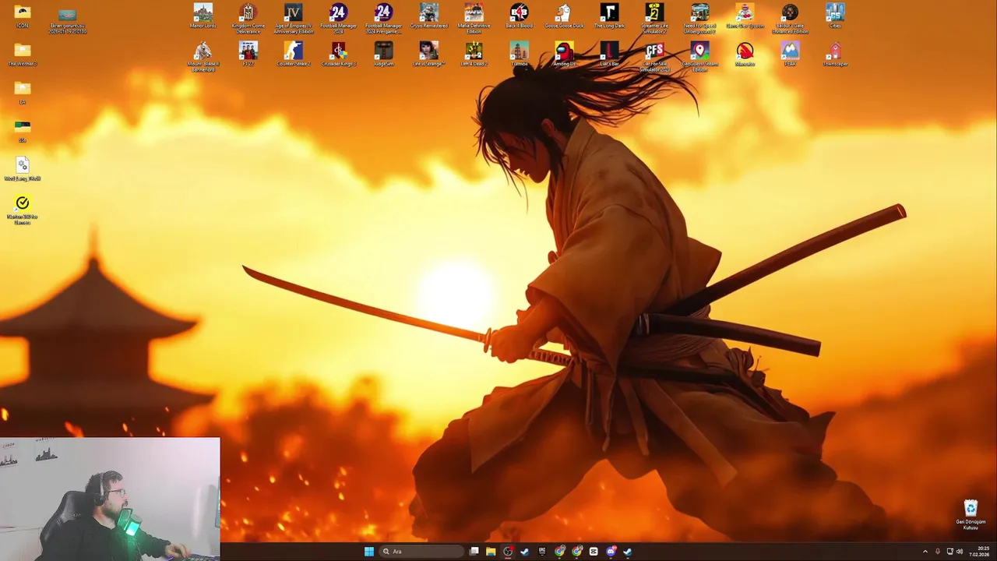Image resolution: width=997 pixels, height=561 pixels.
Task: Open Streamer Life Simulator 2 shortcut
Action: click(x=654, y=19)
